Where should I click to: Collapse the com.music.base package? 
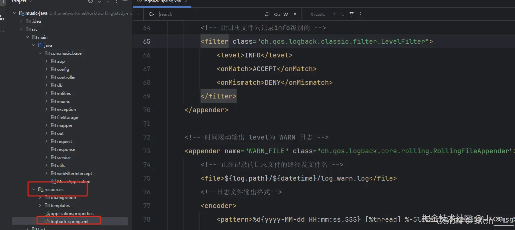pyautogui.click(x=40, y=53)
